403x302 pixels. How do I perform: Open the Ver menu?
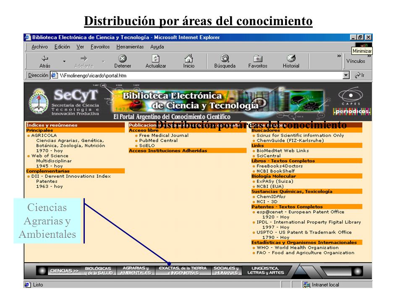pyautogui.click(x=80, y=47)
